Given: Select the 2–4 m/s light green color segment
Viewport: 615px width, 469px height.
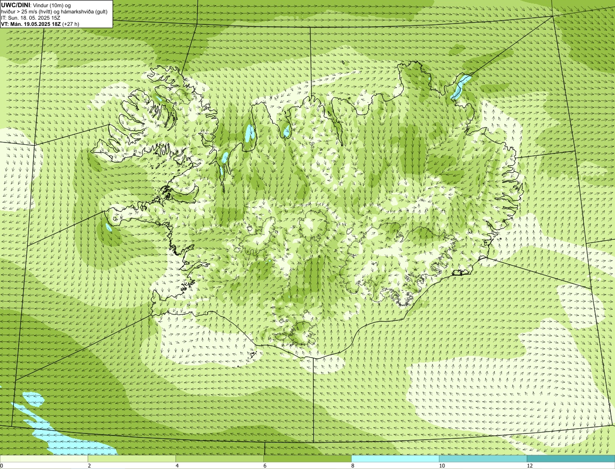Looking at the screenshot, I should pos(132,459).
